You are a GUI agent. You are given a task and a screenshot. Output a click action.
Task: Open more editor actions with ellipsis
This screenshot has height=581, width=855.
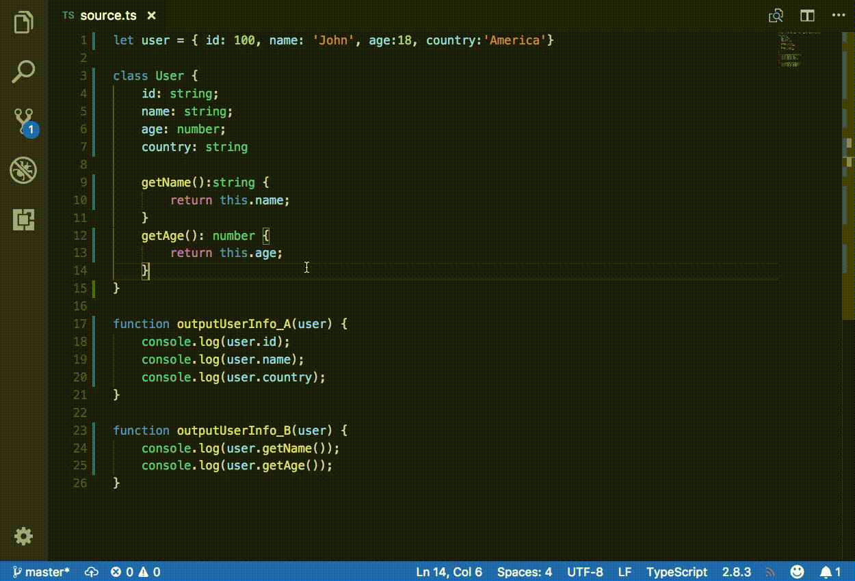pyautogui.click(x=839, y=15)
